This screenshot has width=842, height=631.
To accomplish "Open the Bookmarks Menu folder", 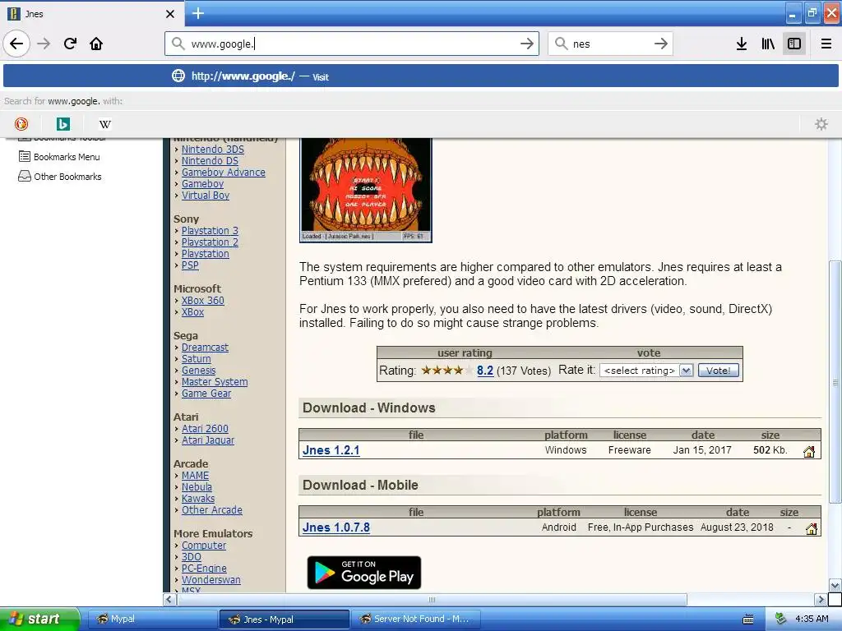I will click(x=59, y=157).
